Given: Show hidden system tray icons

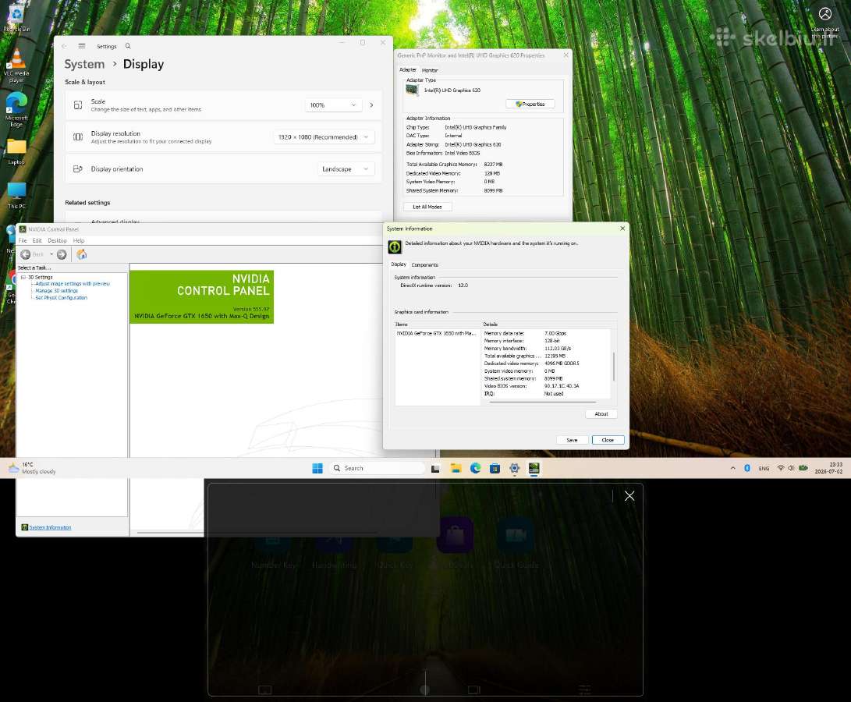Looking at the screenshot, I should (732, 468).
